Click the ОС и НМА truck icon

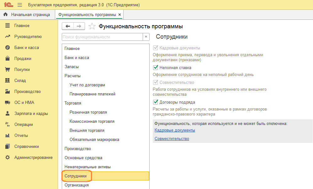8,103
